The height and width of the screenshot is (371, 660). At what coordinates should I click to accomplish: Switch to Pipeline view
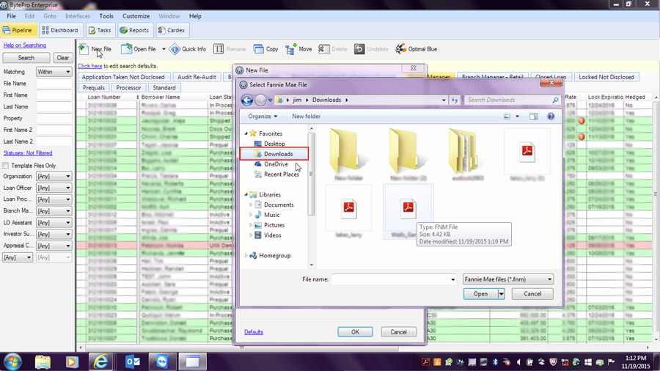click(x=18, y=30)
